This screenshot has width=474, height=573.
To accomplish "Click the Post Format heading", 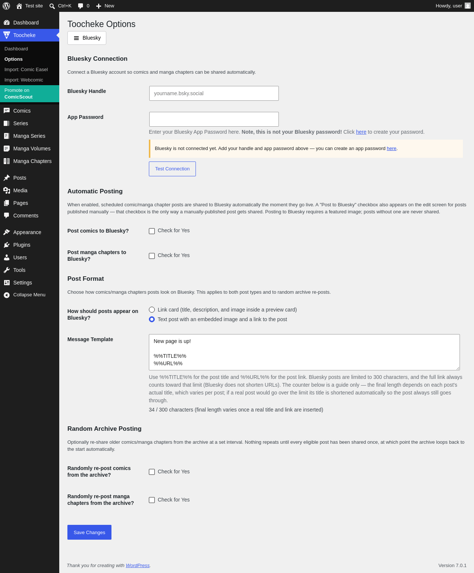I will (86, 279).
